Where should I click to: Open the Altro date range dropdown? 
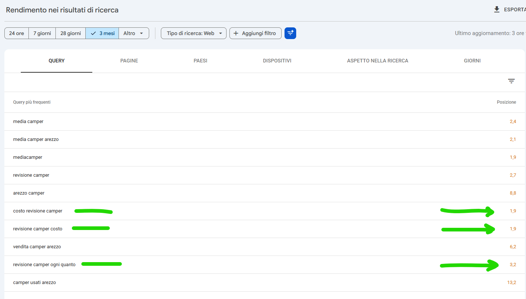pyautogui.click(x=134, y=33)
